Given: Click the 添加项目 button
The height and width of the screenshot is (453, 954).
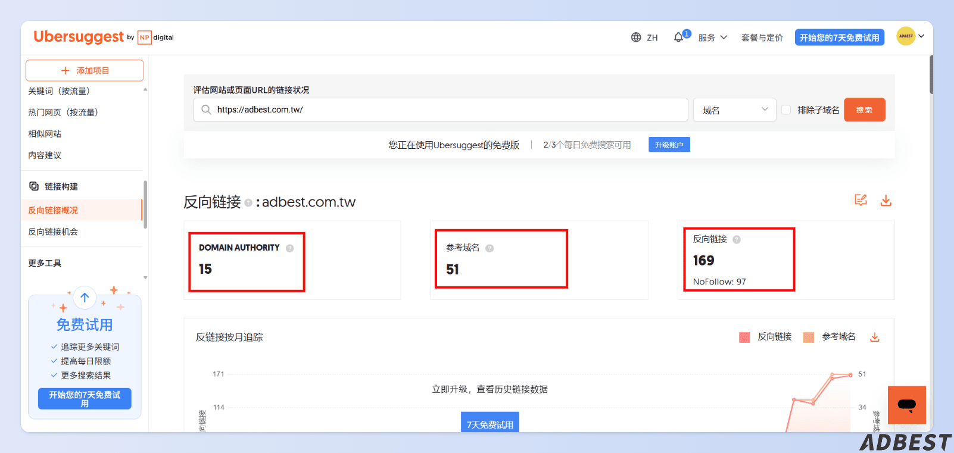Looking at the screenshot, I should tap(85, 70).
